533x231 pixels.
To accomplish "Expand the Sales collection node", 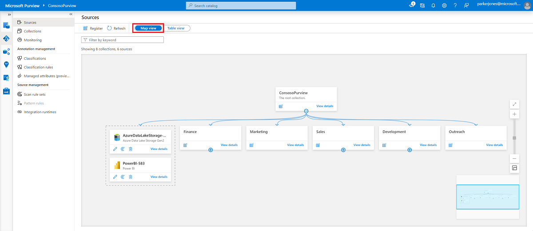I will tap(343, 150).
